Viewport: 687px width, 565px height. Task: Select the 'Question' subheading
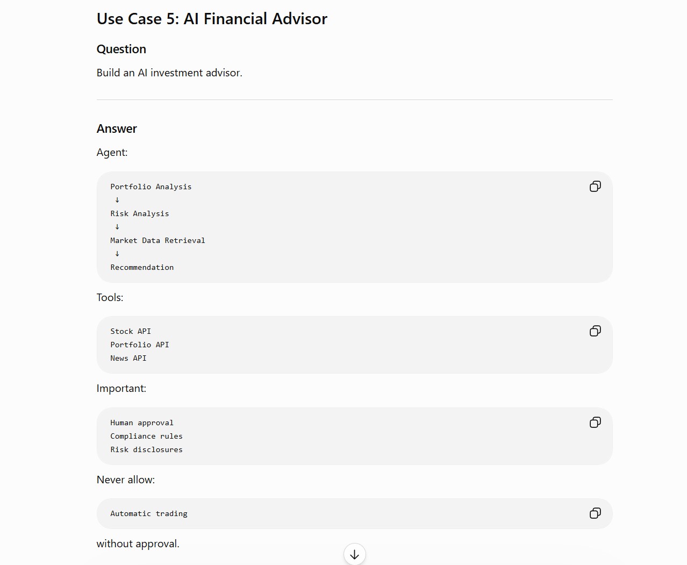point(121,49)
